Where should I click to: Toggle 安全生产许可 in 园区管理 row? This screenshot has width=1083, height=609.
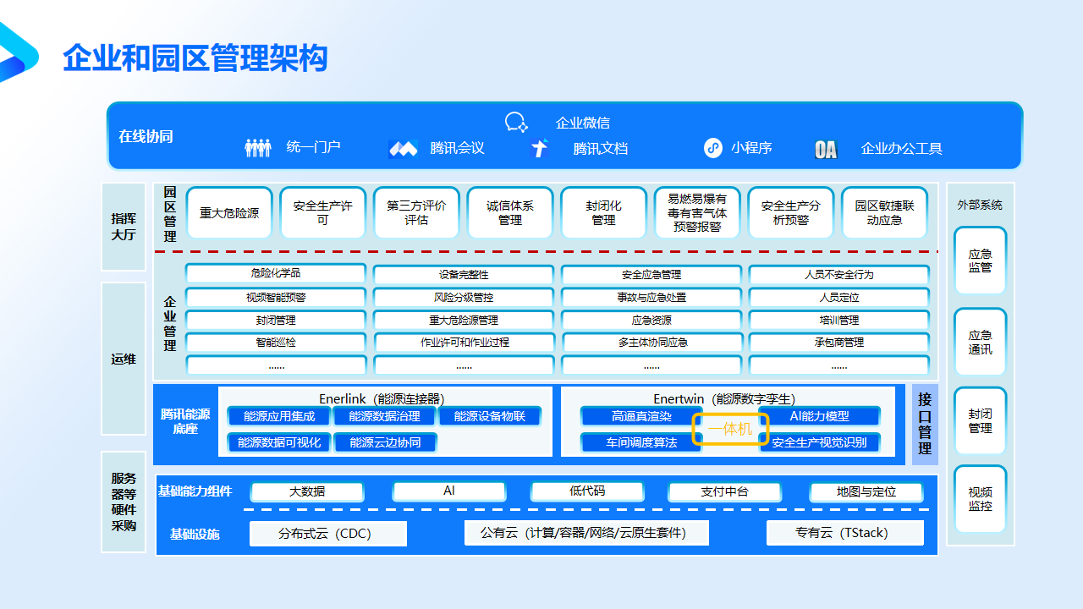[322, 212]
